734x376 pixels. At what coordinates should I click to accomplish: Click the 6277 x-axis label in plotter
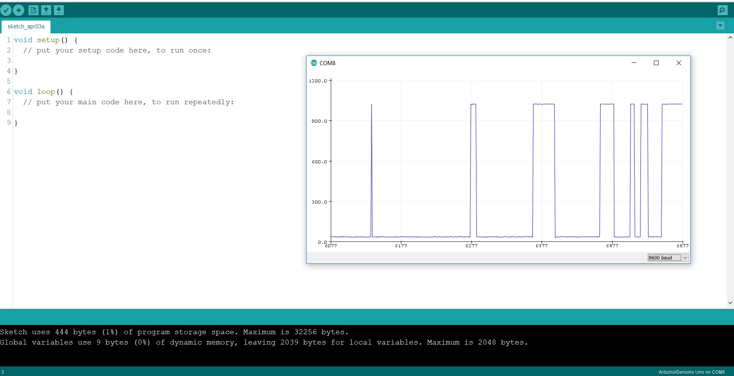pyautogui.click(x=471, y=246)
